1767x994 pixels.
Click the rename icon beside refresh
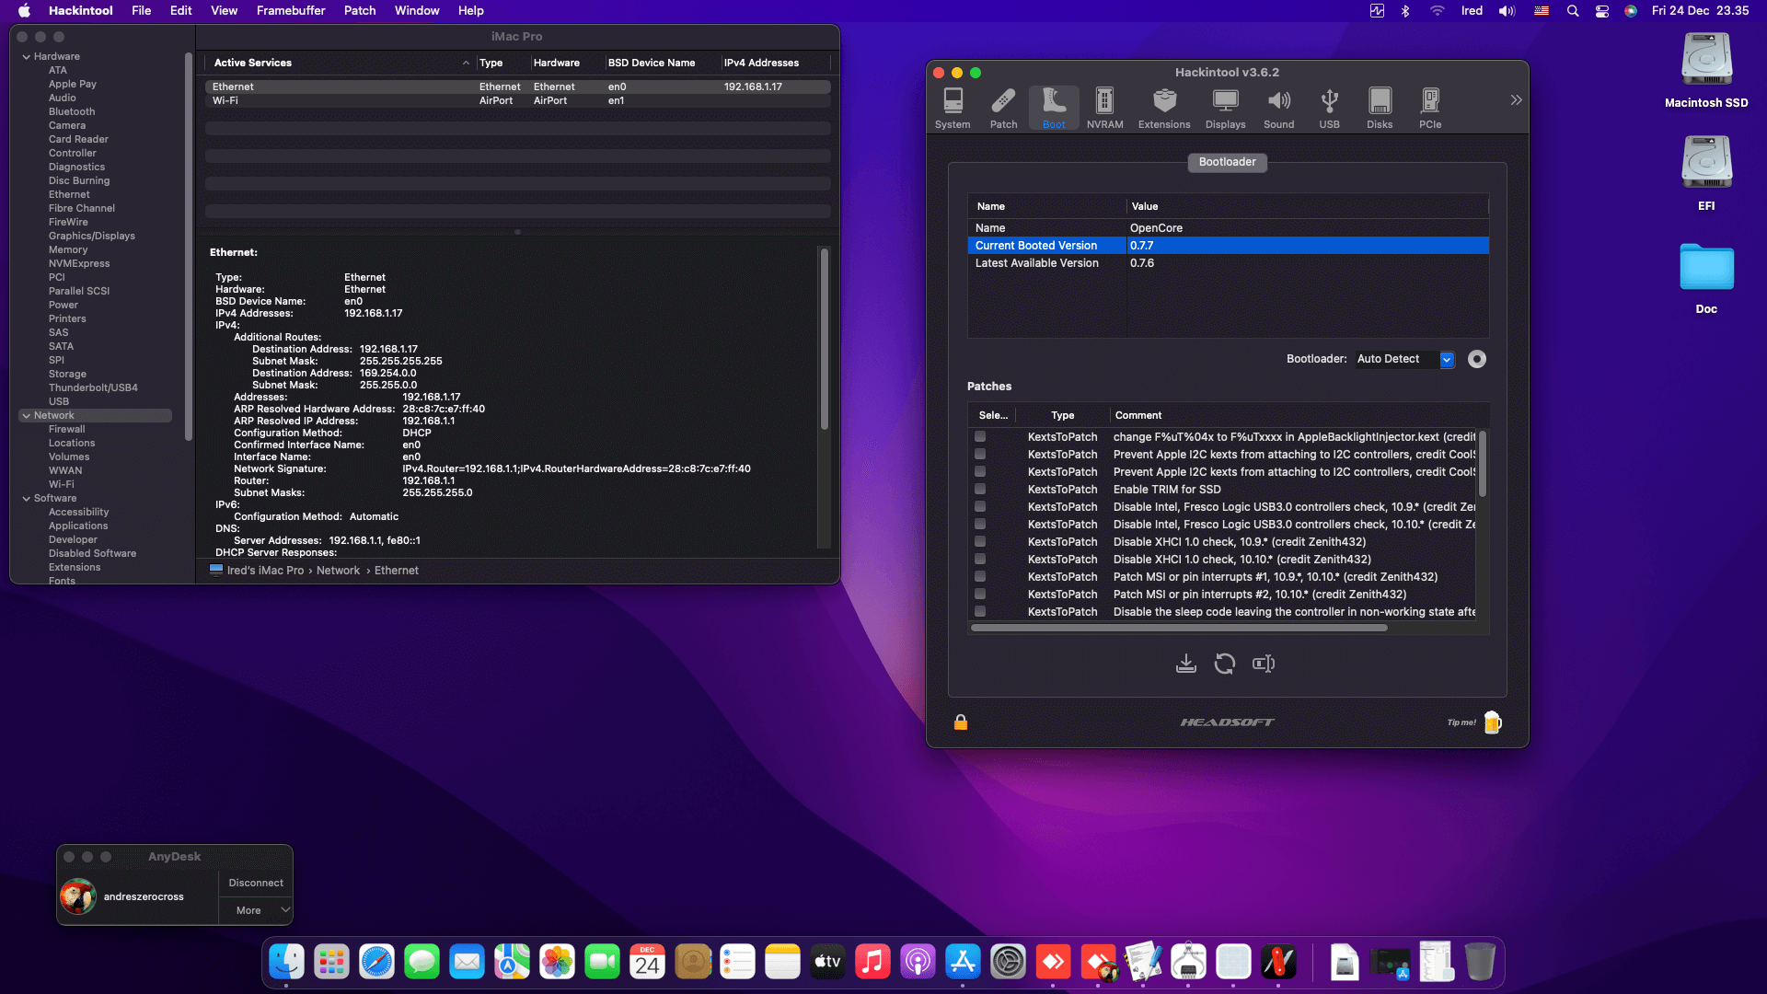tap(1264, 664)
